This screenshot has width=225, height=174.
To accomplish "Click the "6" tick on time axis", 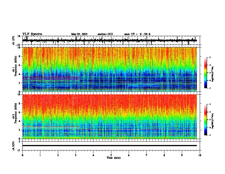I will [x=129, y=155].
